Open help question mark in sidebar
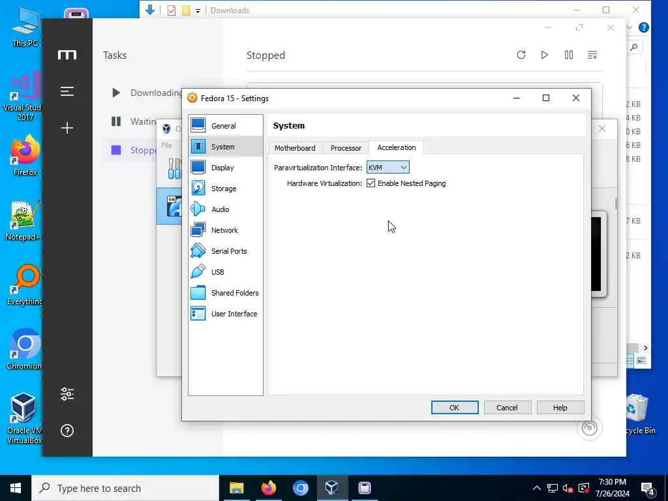Screen dimensions: 668x501 point(67,431)
